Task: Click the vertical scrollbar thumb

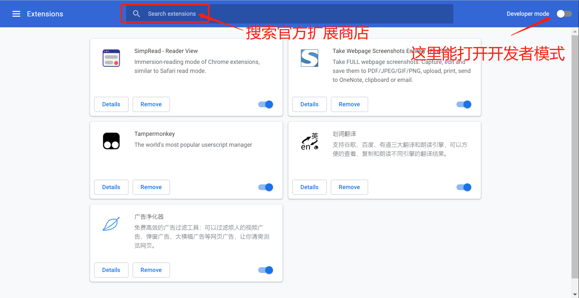Action: click(x=575, y=157)
